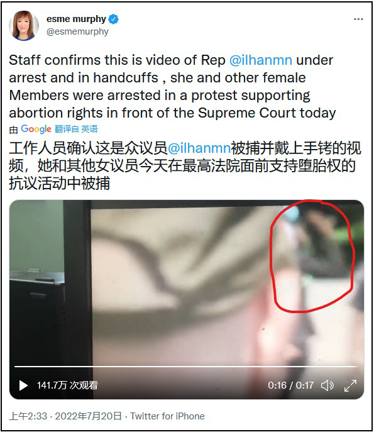This screenshot has width=374, height=432.
Task: Click the red-circled area in the video
Action: pyautogui.click(x=312, y=256)
